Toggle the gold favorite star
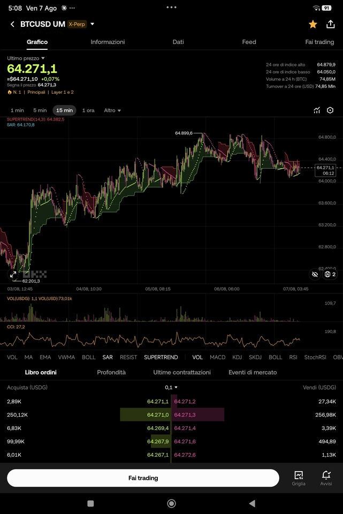Image resolution: width=343 pixels, height=514 pixels. tap(313, 24)
